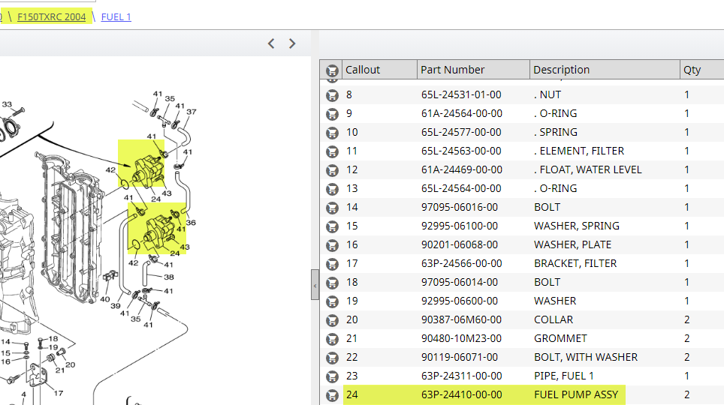Screen dimensions: 724x405
Task: Select part number 65L-24577-00-00
Action: click(461, 132)
